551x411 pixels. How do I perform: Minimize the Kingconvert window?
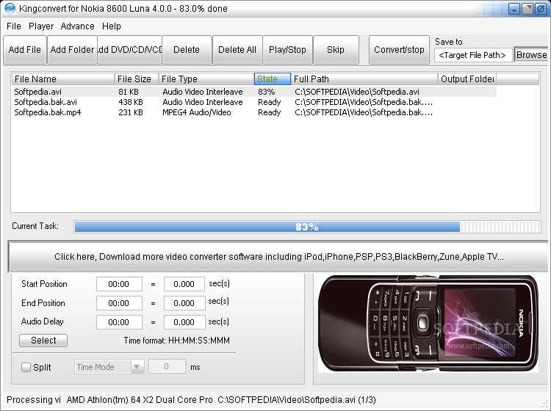coord(514,9)
